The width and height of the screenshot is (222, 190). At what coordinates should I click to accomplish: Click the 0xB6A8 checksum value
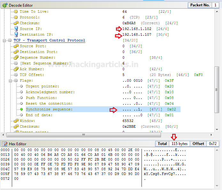tap(129, 23)
